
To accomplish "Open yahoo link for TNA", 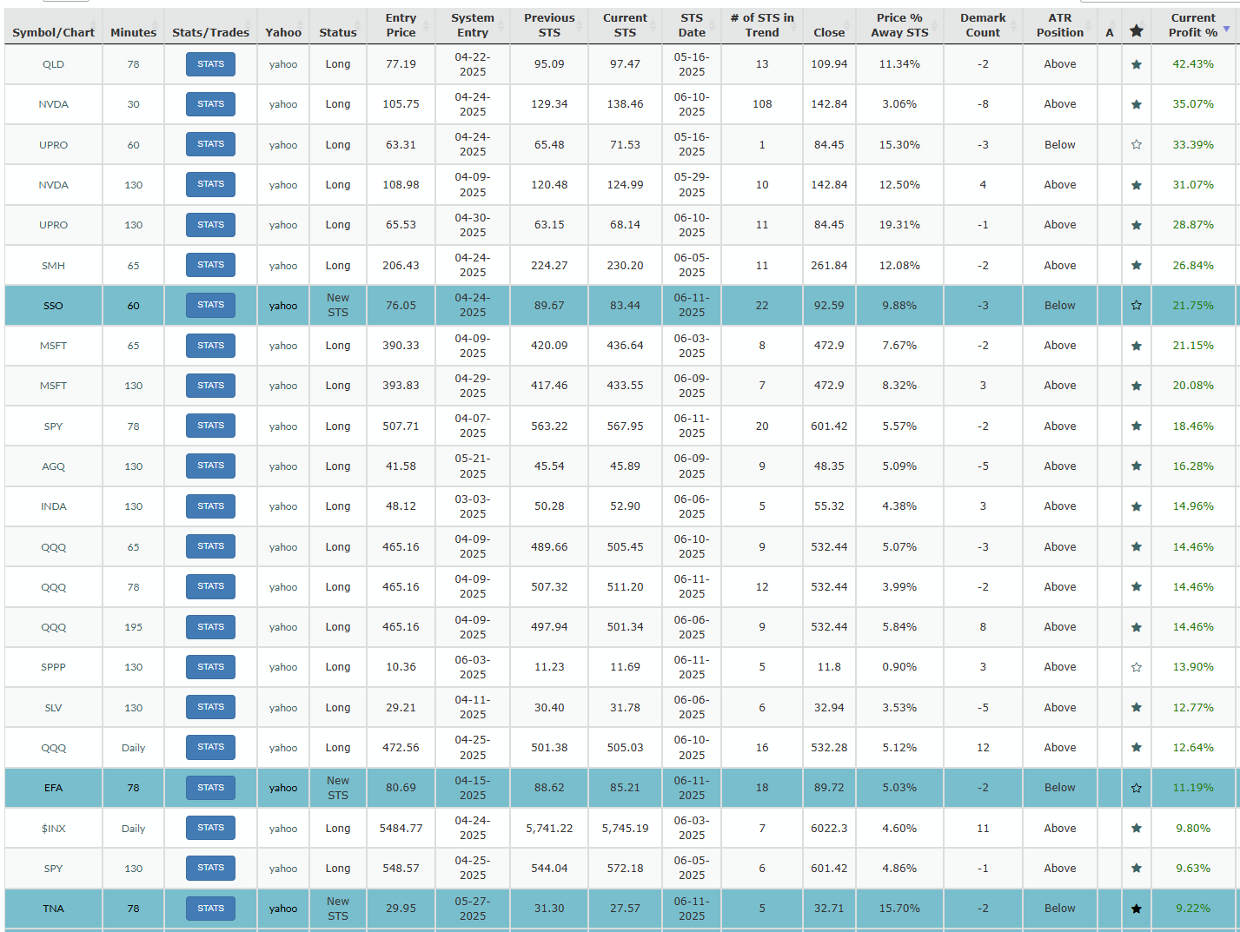I will point(283,909).
